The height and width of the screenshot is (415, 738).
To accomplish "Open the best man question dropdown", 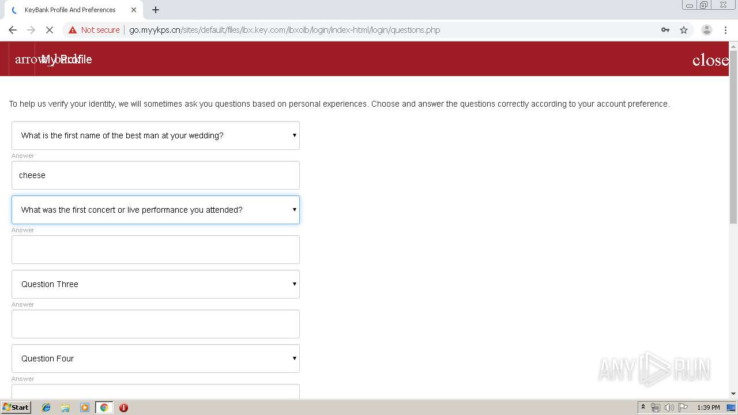I will [156, 135].
